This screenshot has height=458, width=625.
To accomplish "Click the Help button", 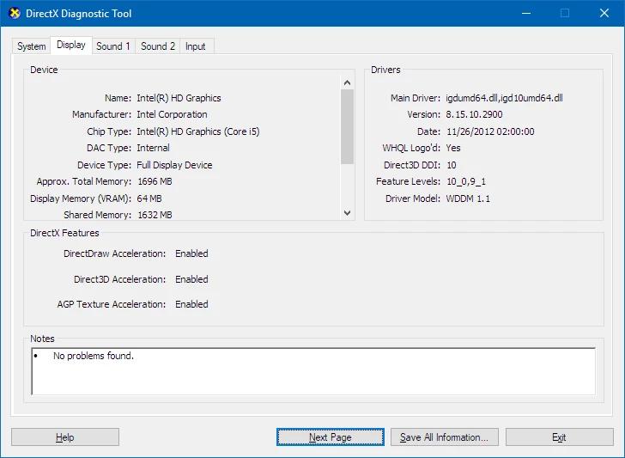I will [x=65, y=437].
